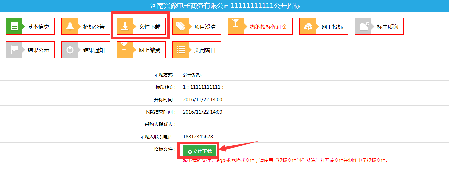
Task: Open the 招标公告 section
Action: tap(94, 27)
